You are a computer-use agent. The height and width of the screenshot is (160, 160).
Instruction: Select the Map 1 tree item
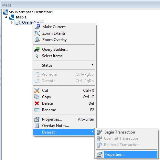tap(21, 17)
